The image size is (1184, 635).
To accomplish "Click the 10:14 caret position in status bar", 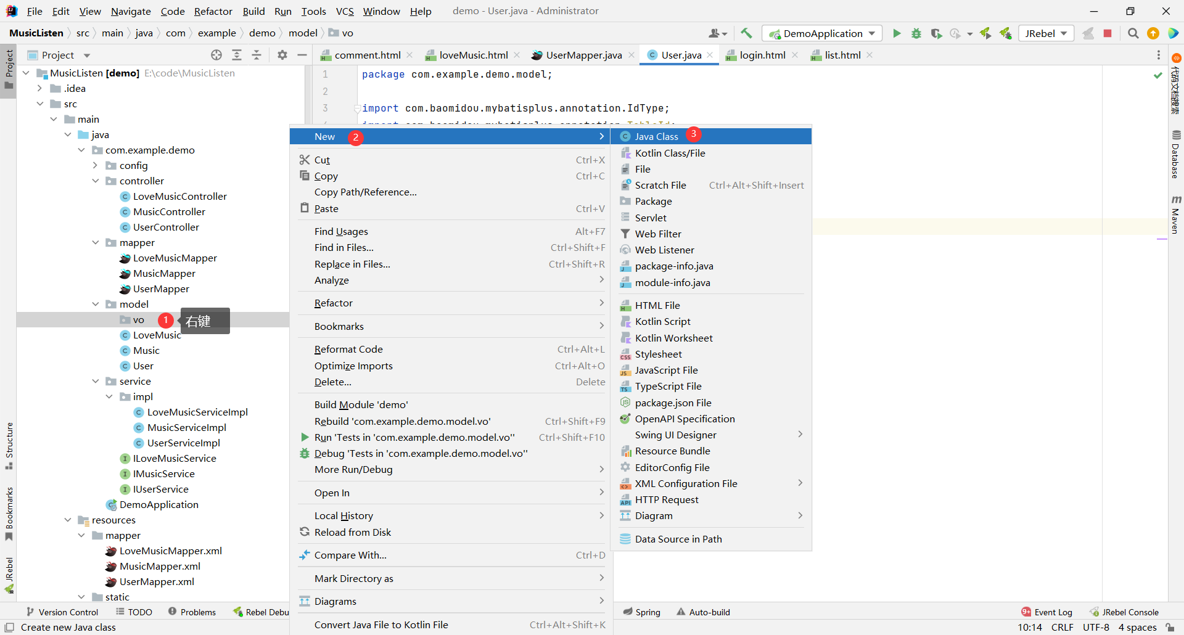I will coord(1030,627).
